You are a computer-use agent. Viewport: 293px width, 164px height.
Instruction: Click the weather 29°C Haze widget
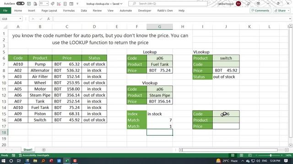coord(227,161)
